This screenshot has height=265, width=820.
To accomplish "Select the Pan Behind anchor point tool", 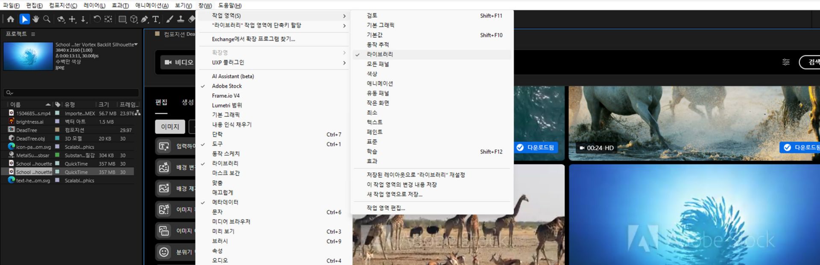I will (x=108, y=19).
